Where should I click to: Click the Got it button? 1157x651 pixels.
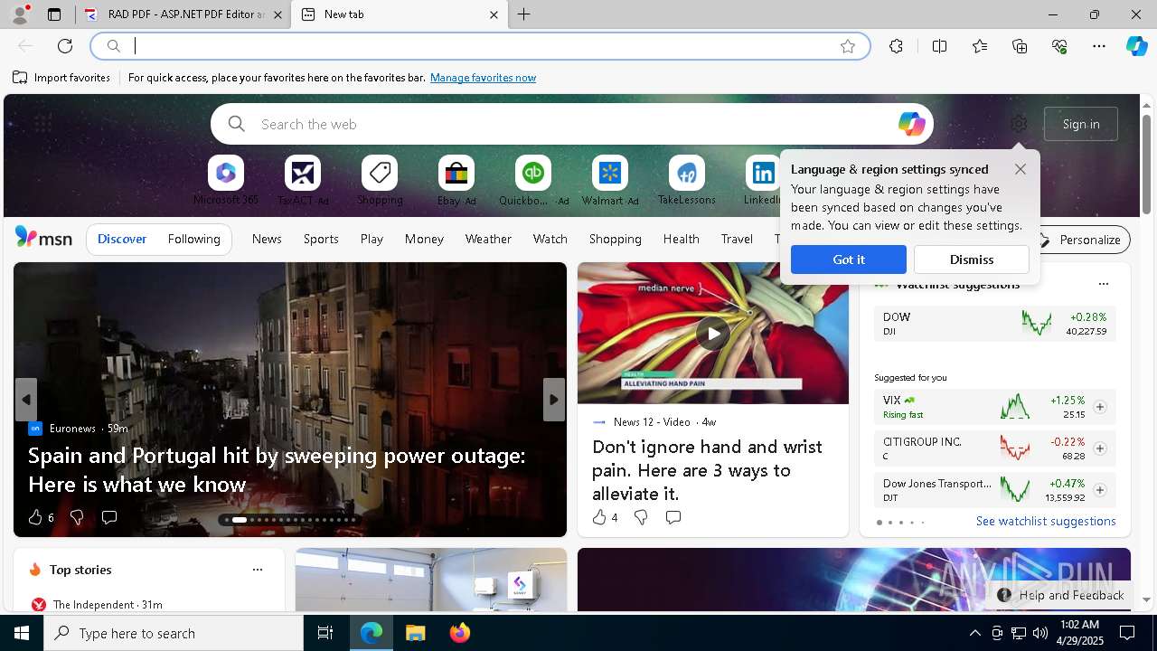849,259
